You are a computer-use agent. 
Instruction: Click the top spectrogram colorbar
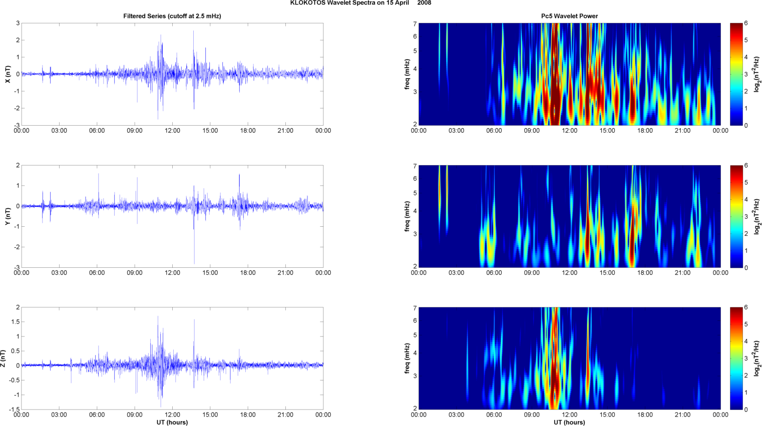(x=736, y=74)
